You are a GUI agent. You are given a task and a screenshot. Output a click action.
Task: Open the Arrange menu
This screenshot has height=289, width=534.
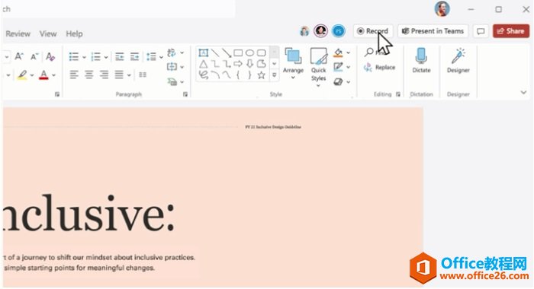pyautogui.click(x=293, y=63)
